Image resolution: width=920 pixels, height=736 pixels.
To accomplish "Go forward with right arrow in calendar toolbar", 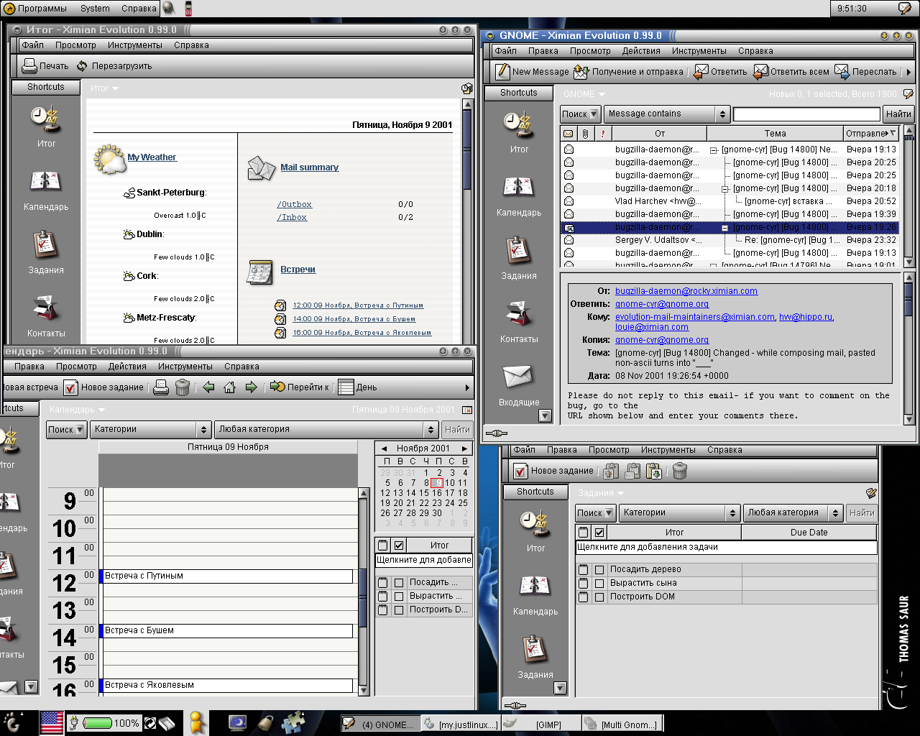I will point(251,387).
